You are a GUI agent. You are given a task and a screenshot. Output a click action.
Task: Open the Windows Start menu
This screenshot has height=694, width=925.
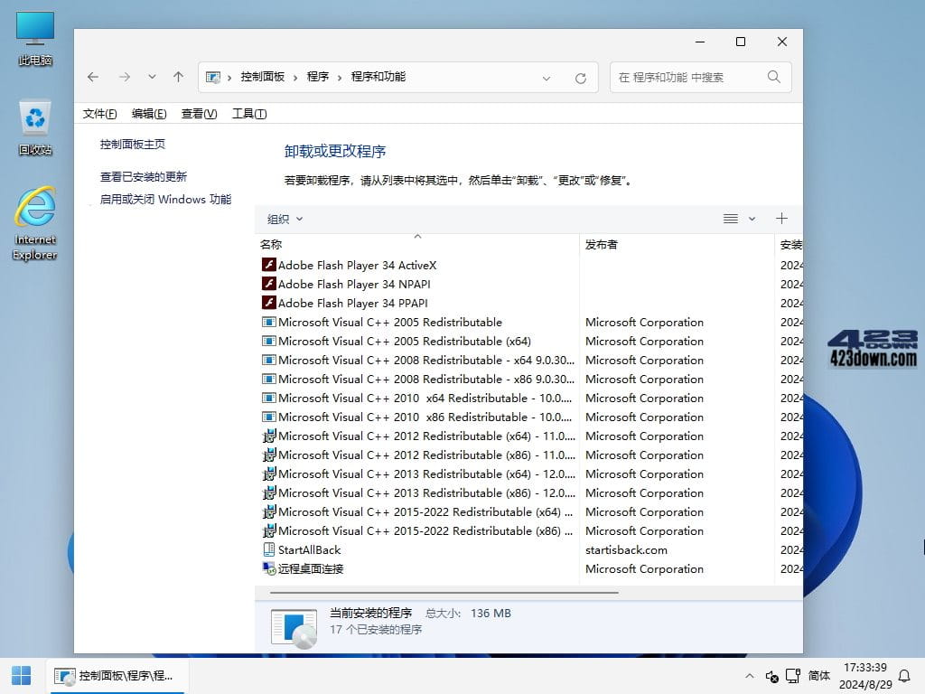point(21,675)
